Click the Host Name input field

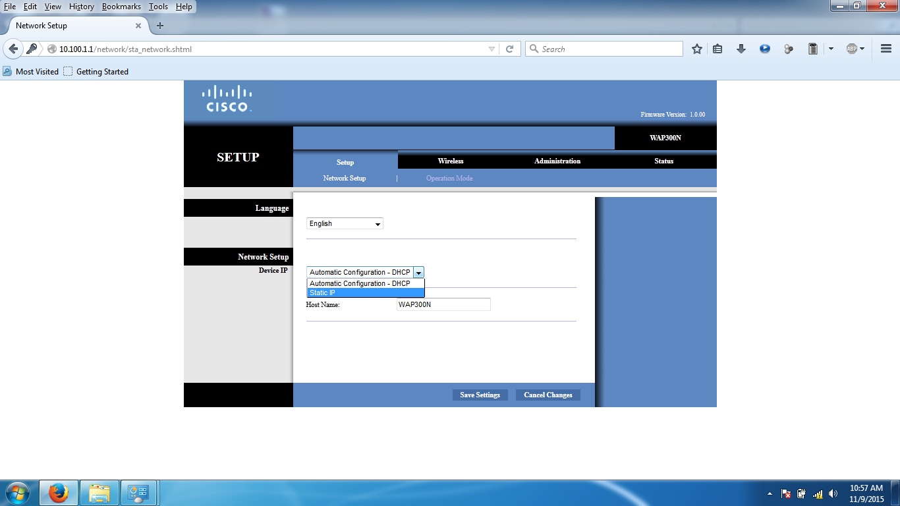(443, 304)
